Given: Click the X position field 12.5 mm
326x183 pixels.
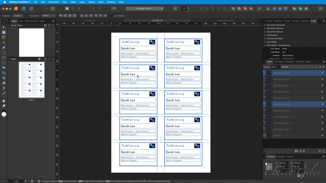Looking at the screenshot, I should (x=283, y=163).
